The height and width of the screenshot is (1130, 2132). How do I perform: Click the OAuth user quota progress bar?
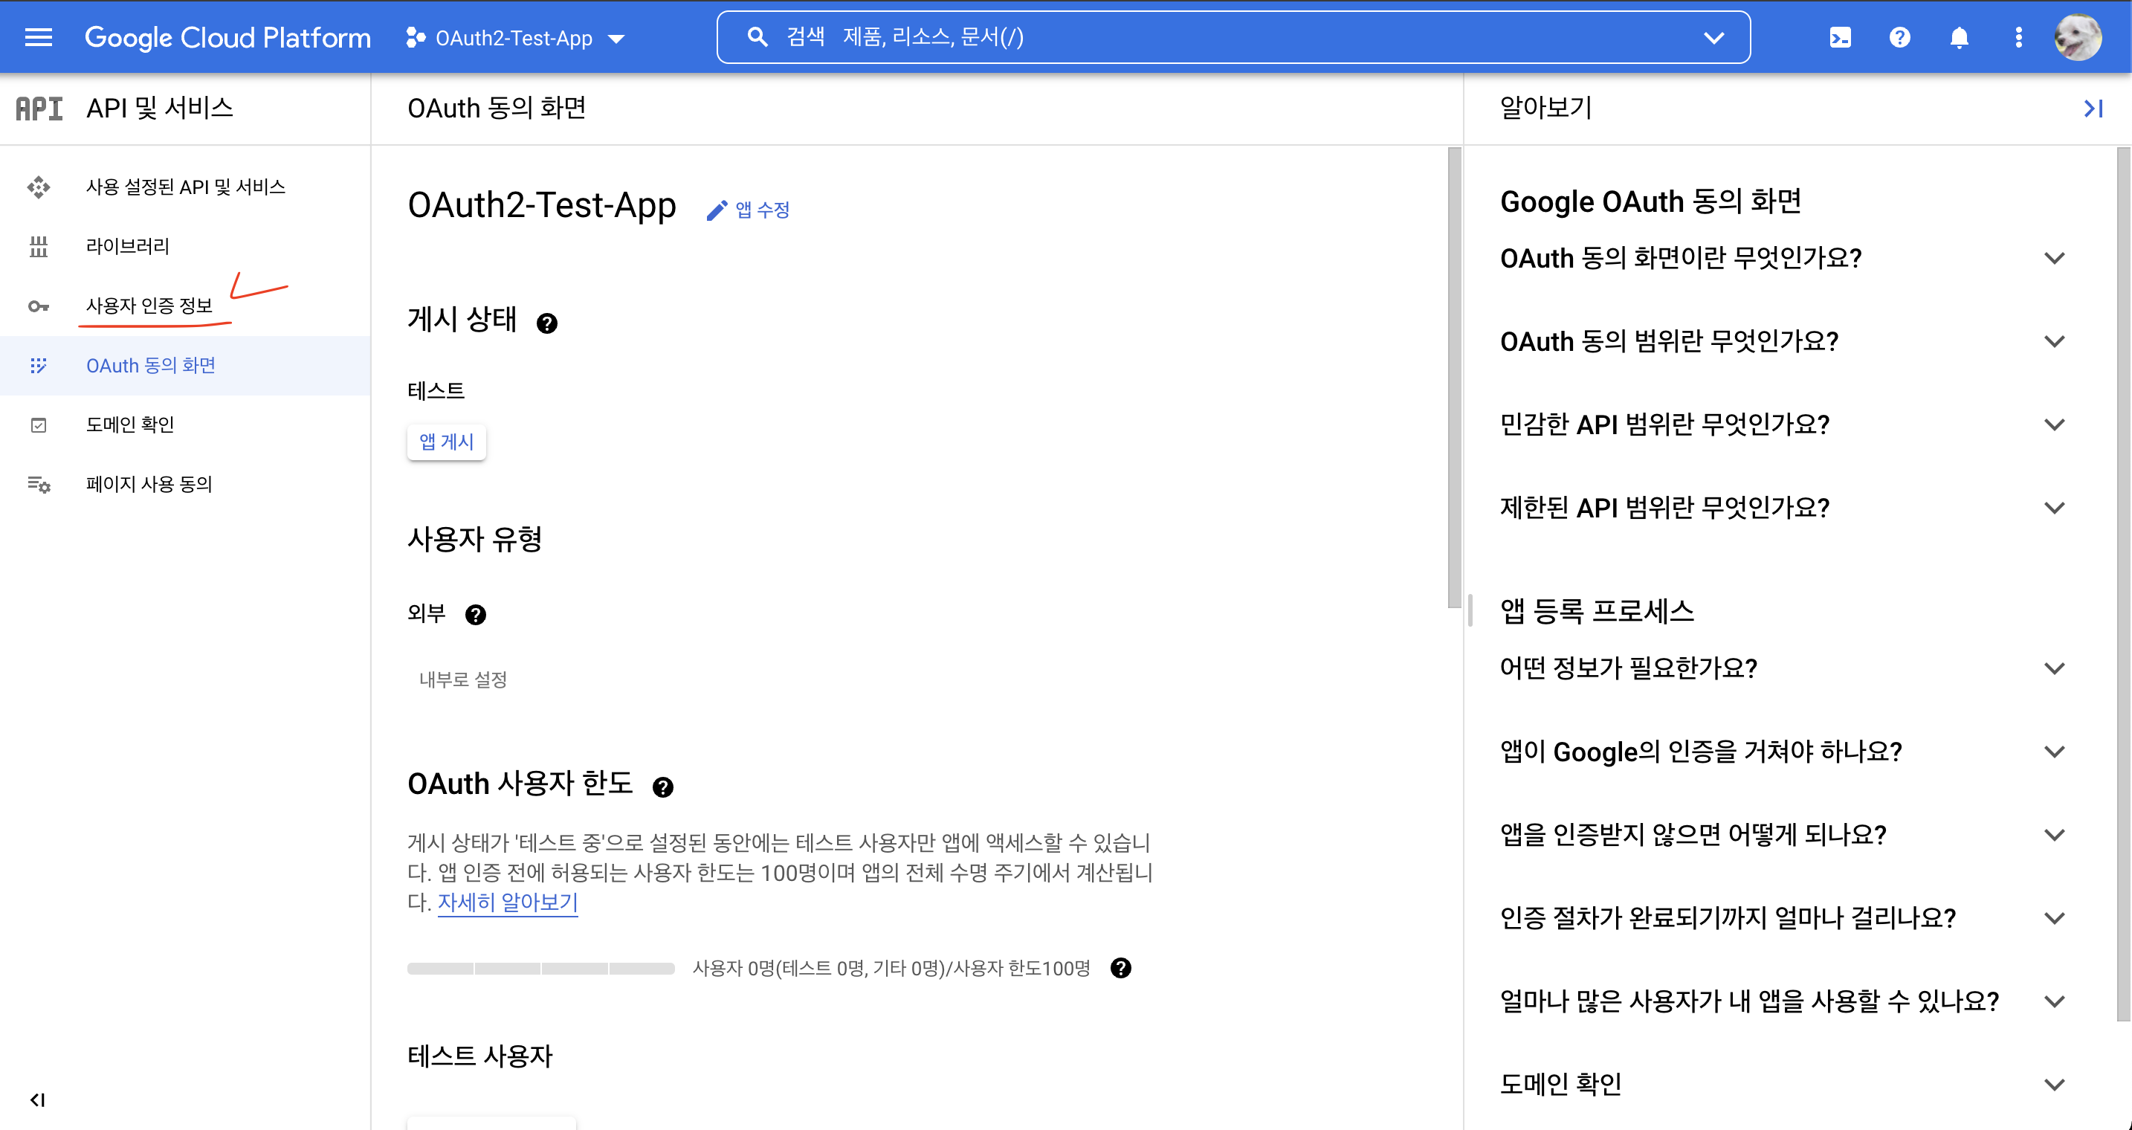click(x=540, y=968)
